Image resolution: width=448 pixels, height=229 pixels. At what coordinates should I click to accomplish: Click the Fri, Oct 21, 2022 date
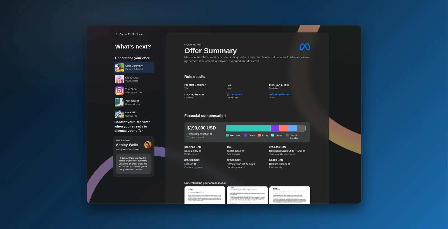[193, 45]
